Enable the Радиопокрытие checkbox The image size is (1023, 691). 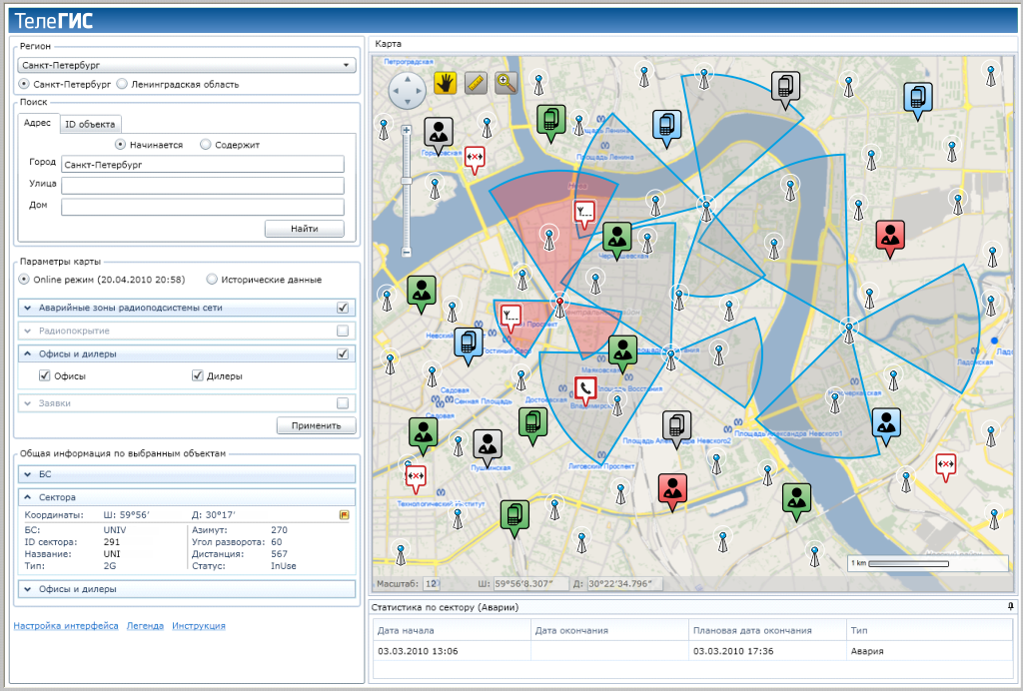(x=343, y=331)
